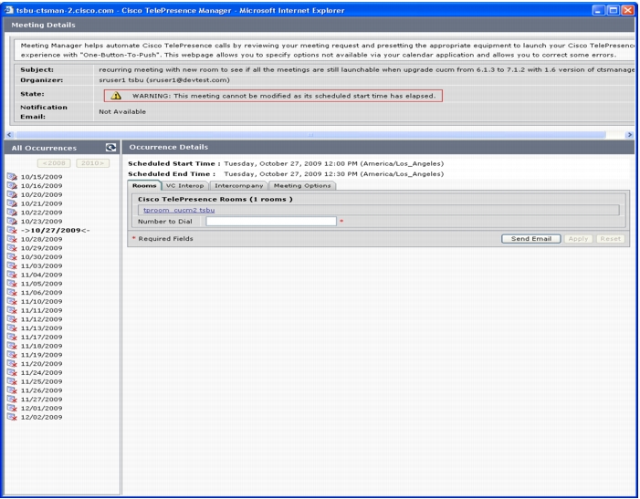Image resolution: width=640 pixels, height=499 pixels.
Task: Click the meeting icon beside 10/16/2009
Action: [x=12, y=185]
